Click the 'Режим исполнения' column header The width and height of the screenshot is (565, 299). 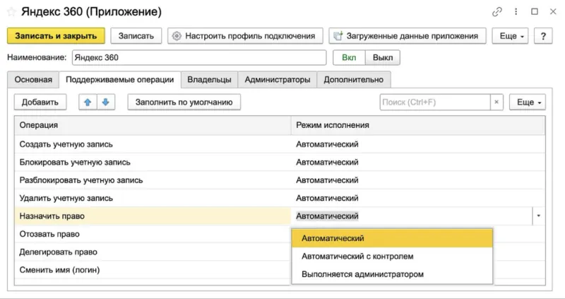[x=418, y=125]
